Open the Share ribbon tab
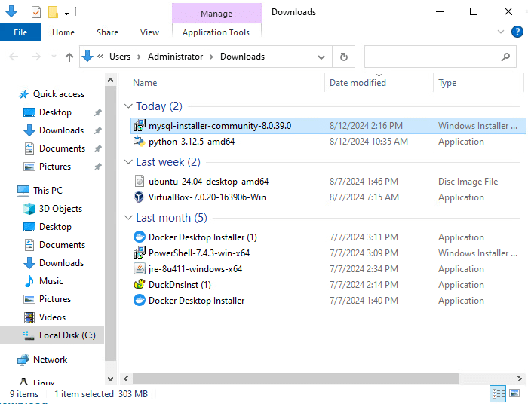The width and height of the screenshot is (528, 404). (x=107, y=32)
